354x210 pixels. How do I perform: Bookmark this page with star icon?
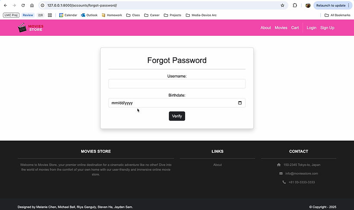[x=282, y=5]
